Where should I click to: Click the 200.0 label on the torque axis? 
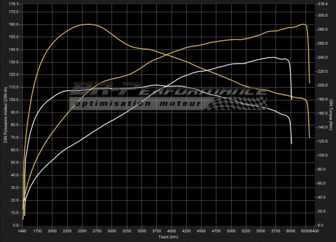(x=322, y=86)
